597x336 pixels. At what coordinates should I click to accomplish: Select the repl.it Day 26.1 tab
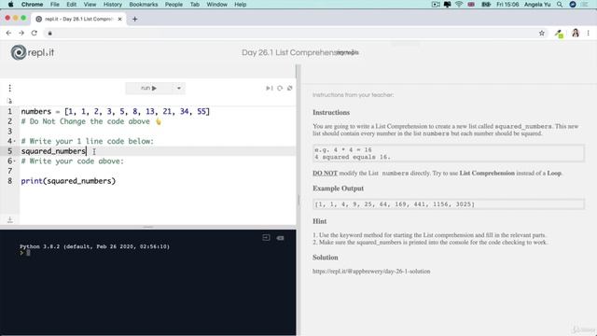pyautogui.click(x=78, y=19)
